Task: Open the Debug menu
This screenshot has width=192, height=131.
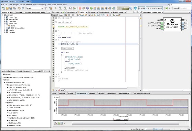Action: click(44, 4)
